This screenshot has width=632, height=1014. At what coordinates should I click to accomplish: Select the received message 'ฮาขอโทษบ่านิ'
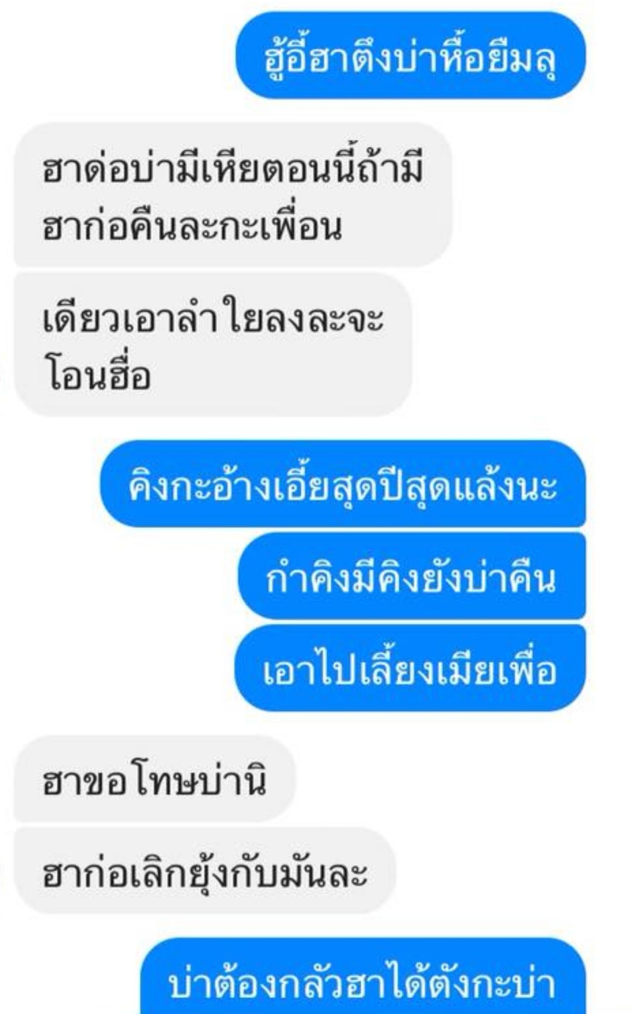coord(155,779)
